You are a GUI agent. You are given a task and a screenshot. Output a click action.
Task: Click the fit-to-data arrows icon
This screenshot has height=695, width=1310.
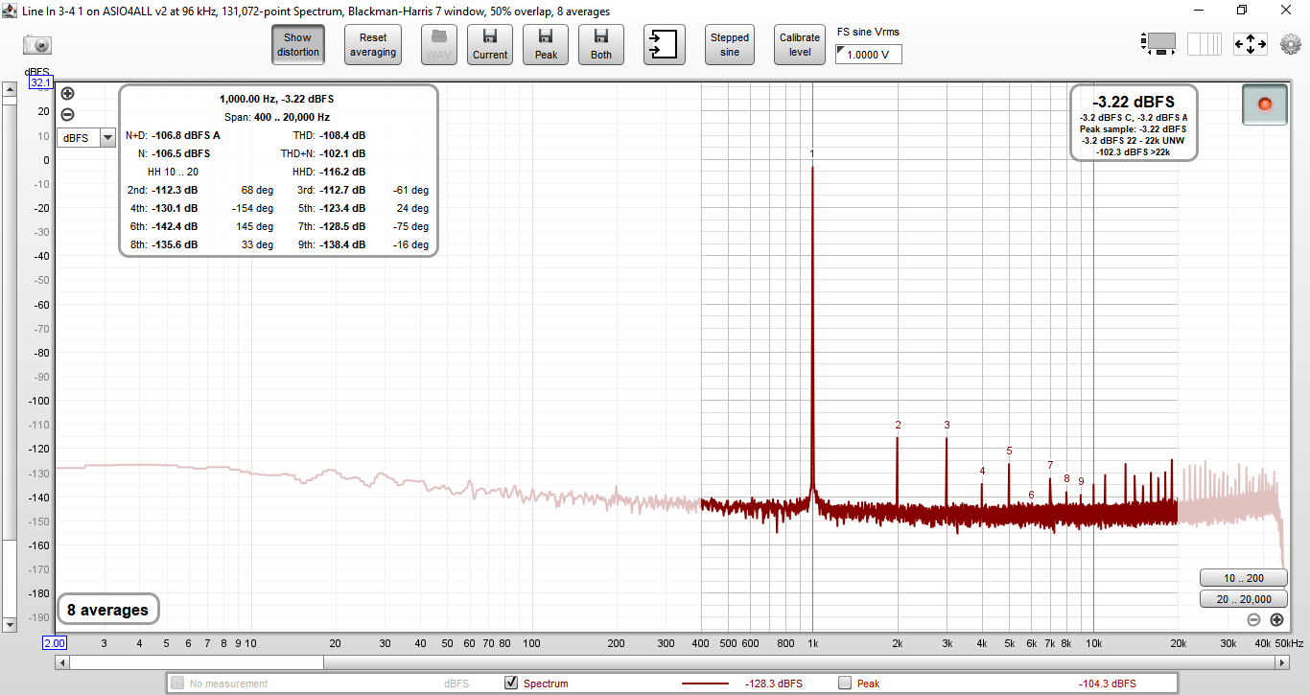pos(1251,44)
